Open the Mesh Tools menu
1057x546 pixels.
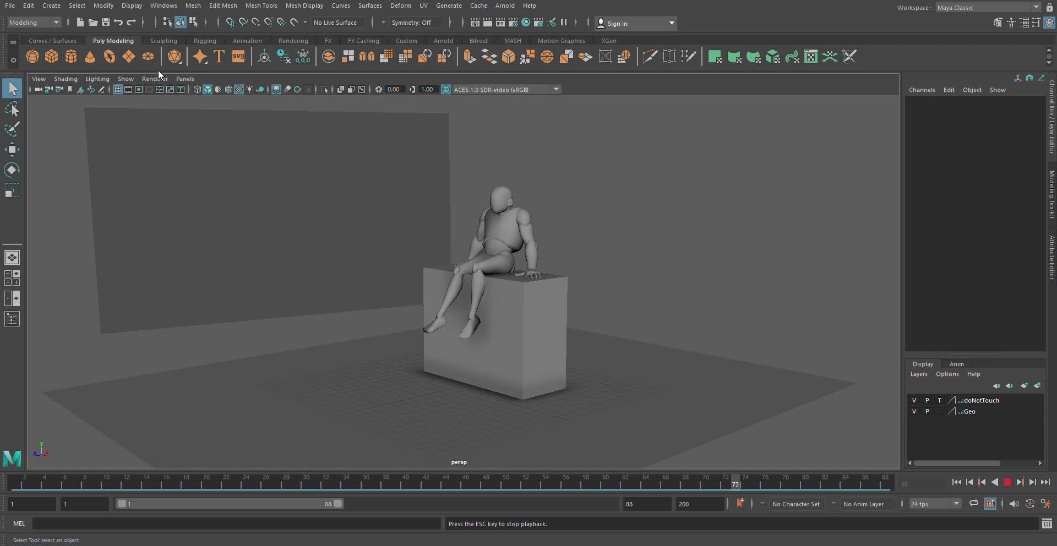click(x=262, y=6)
